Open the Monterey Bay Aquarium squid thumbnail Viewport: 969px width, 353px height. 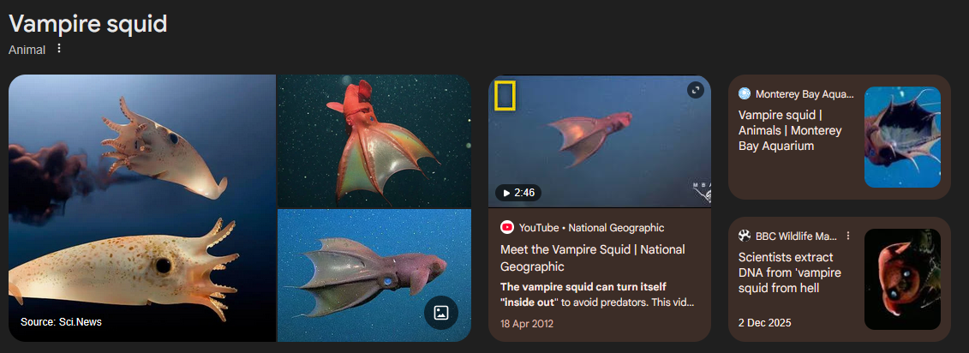coord(902,137)
